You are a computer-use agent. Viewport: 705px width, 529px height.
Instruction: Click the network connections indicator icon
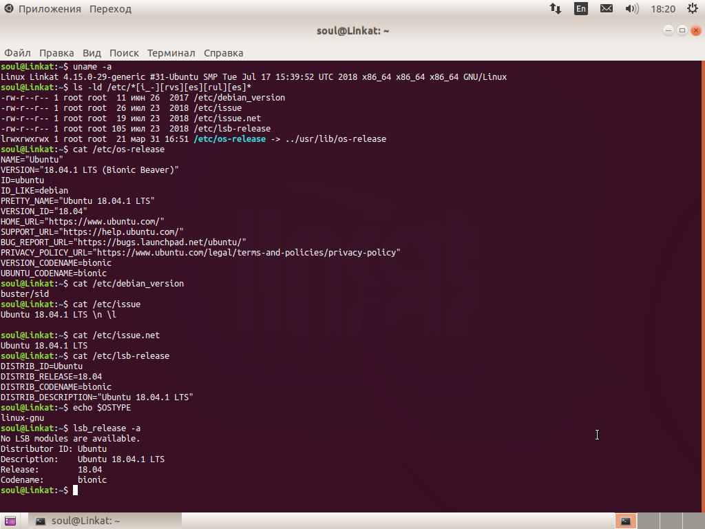tap(556, 8)
